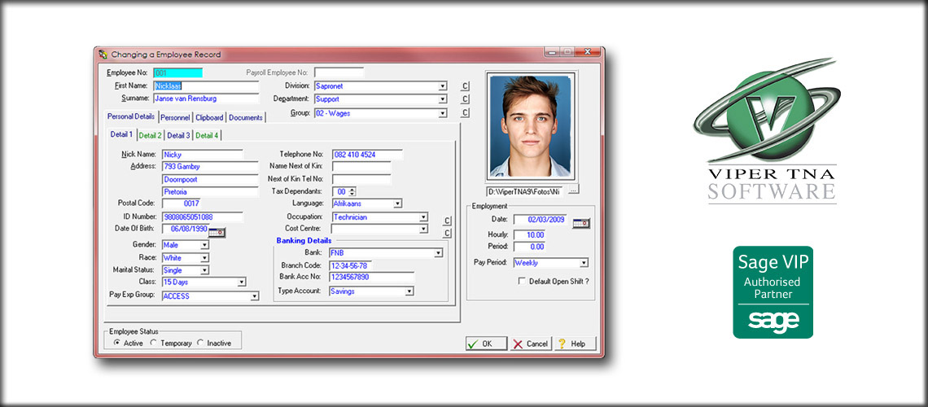The height and width of the screenshot is (407, 928).
Task: Select the Detail 1 sub-tab
Action: click(121, 135)
